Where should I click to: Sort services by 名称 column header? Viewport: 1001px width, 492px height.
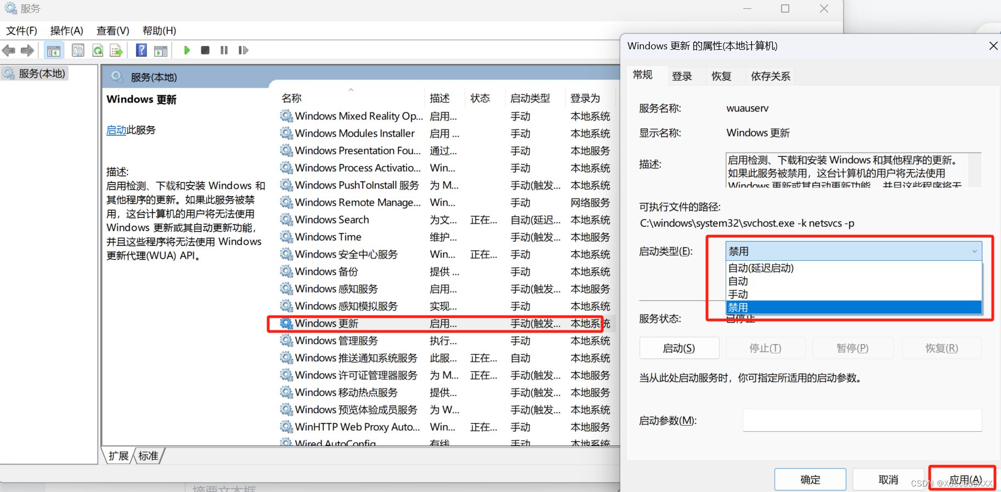[x=351, y=98]
